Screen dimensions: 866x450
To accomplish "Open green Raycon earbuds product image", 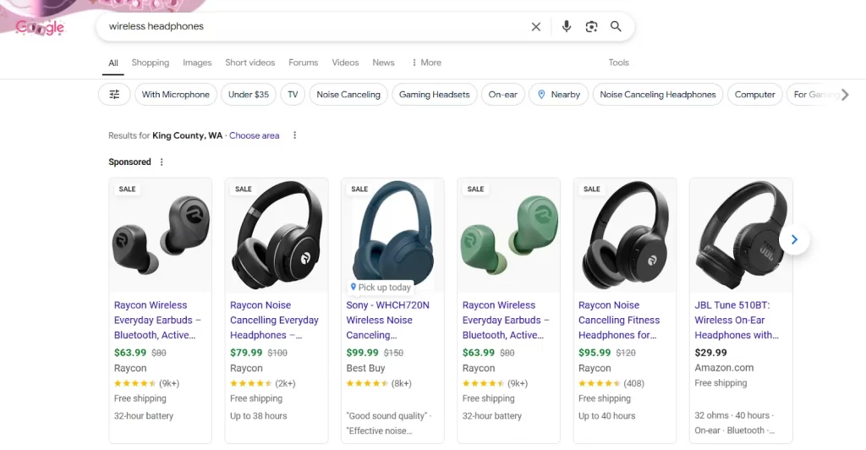I will 508,235.
